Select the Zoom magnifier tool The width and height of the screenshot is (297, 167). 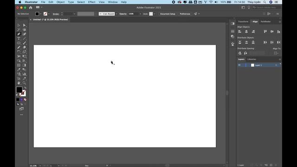24,83
